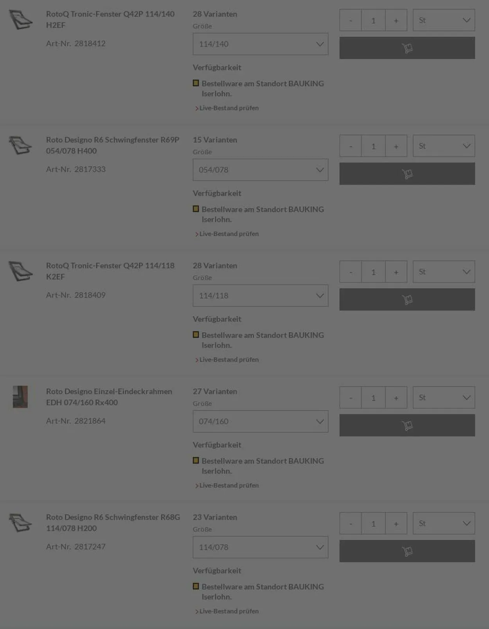Expand the 054/078 Größe dropdown
This screenshot has width=489, height=629.
click(260, 170)
